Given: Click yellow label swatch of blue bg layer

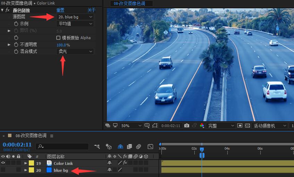Looking at the screenshot, I should pyautogui.click(x=31, y=170).
